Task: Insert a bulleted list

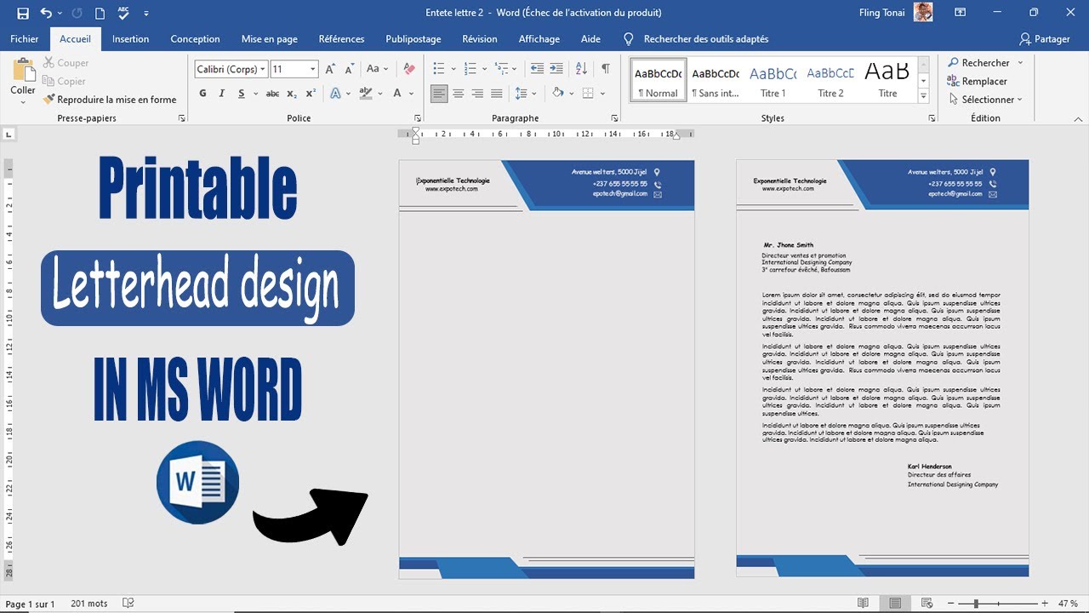Action: (x=438, y=69)
